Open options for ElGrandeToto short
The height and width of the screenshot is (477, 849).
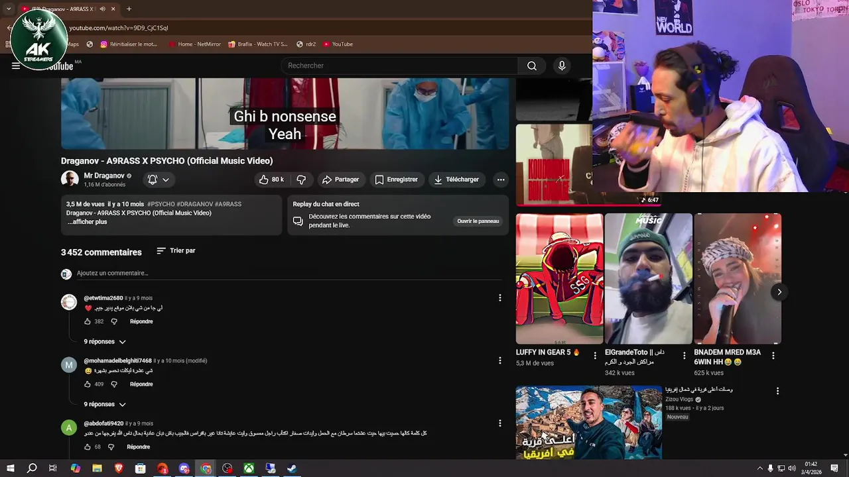point(685,356)
